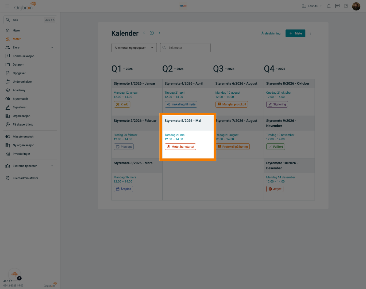
Task: Open the chat messages icon
Action: 337,6
